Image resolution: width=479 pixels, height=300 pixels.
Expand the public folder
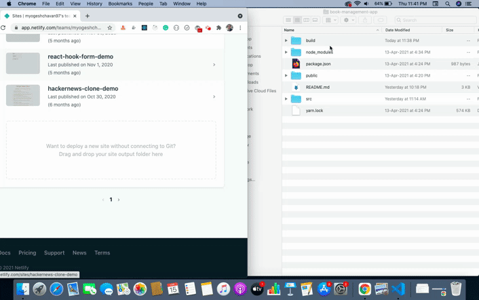click(286, 75)
